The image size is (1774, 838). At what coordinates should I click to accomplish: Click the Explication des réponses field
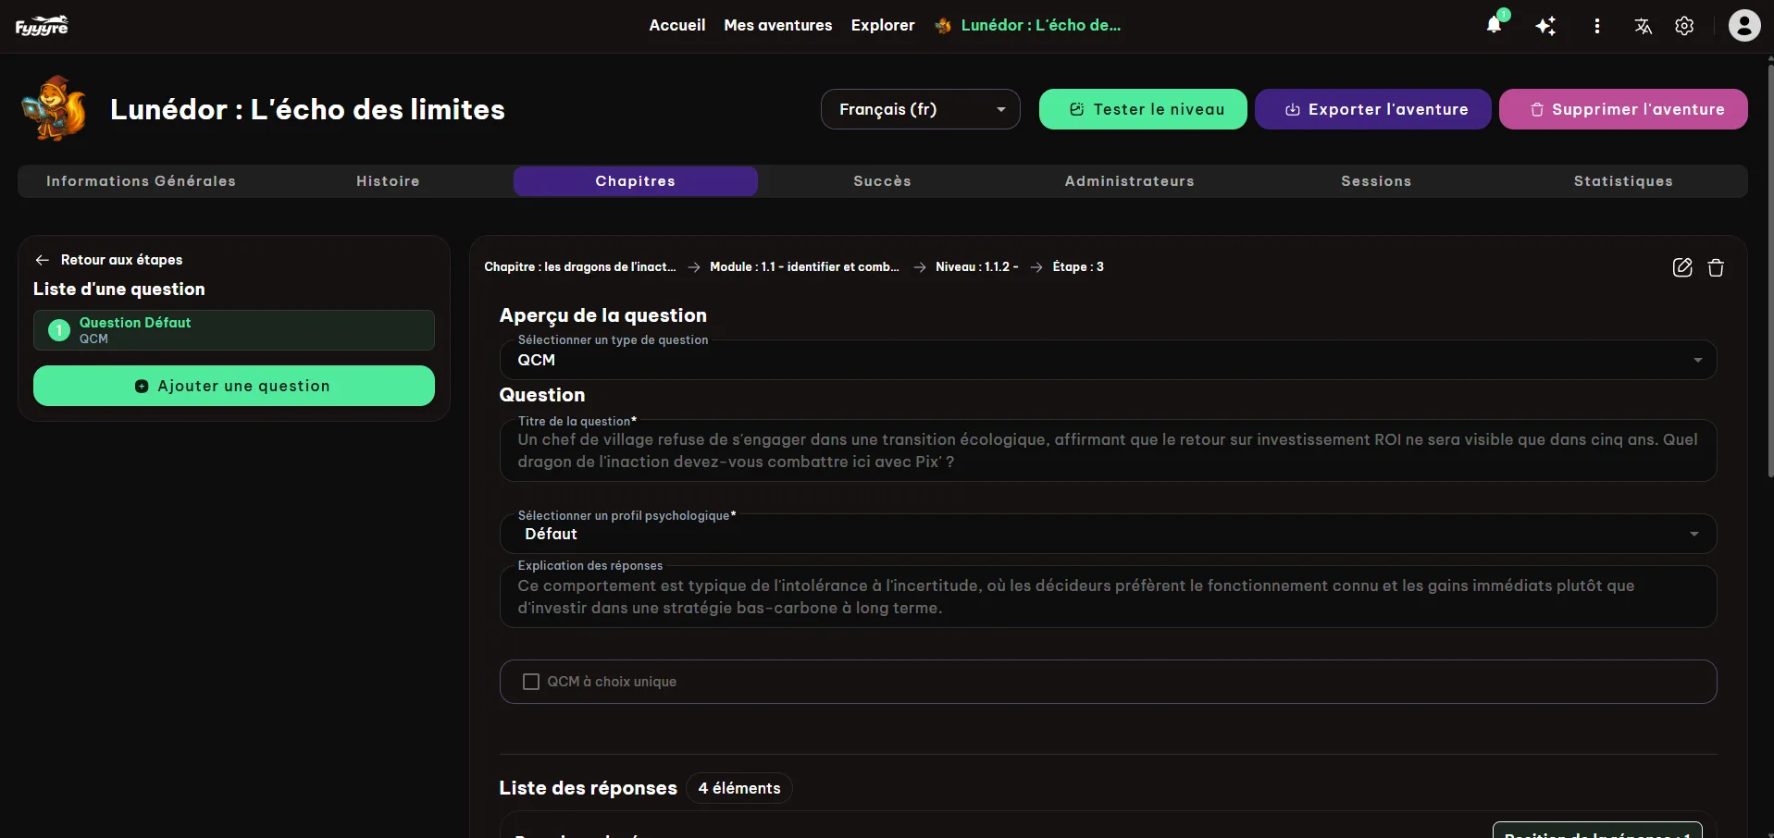point(1108,597)
